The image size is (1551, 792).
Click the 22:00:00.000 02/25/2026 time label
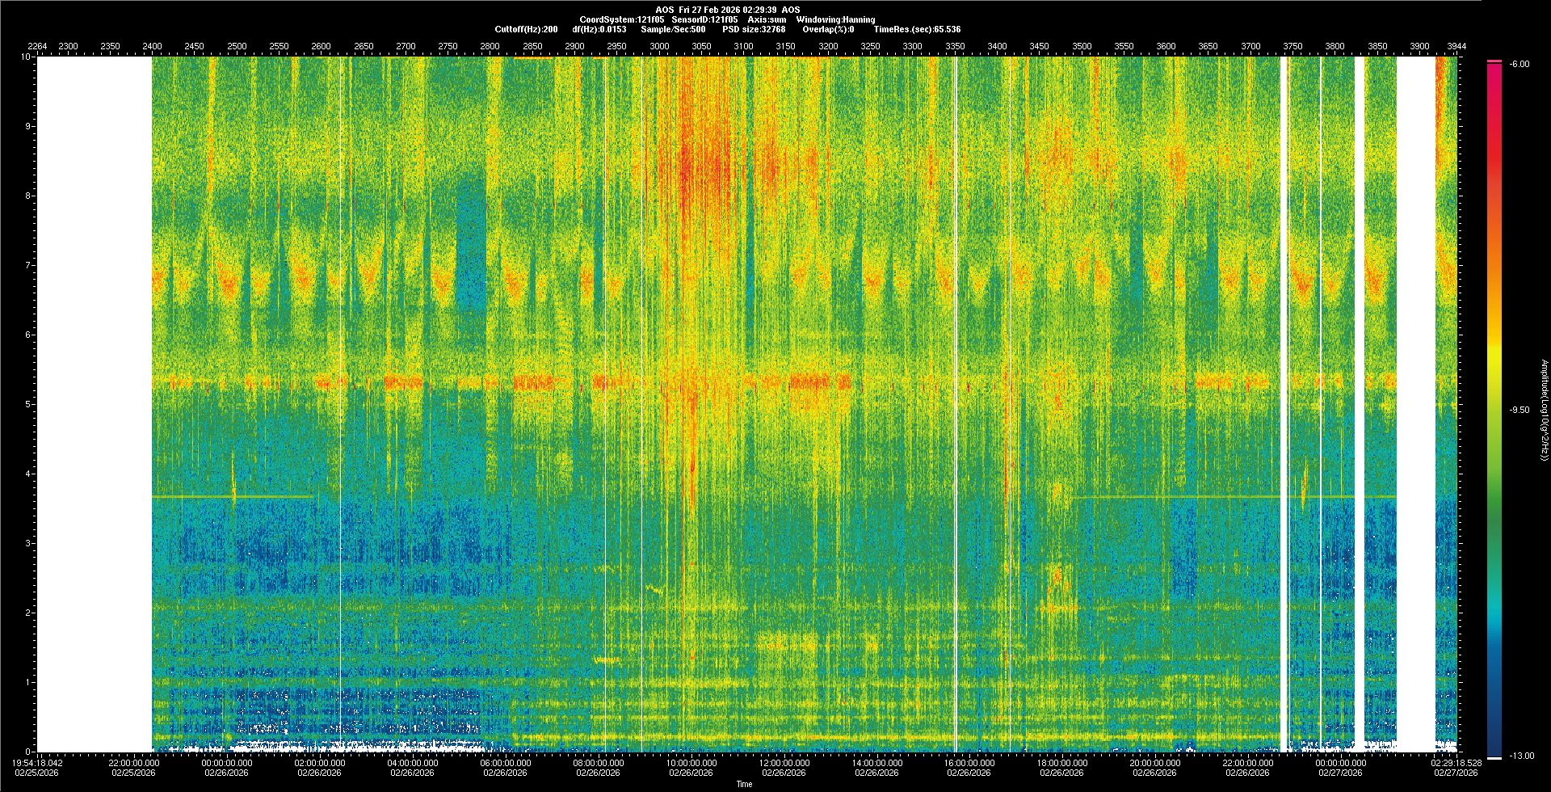[x=134, y=767]
